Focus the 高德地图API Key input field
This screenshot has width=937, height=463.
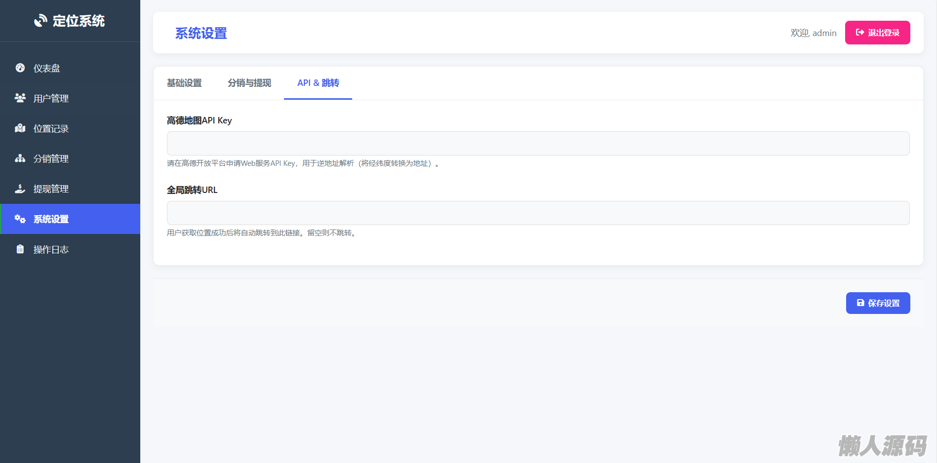tap(538, 143)
